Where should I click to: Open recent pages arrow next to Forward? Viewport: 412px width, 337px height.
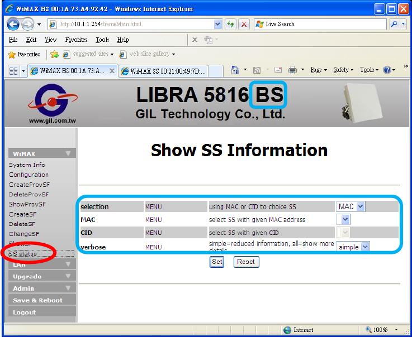39,25
